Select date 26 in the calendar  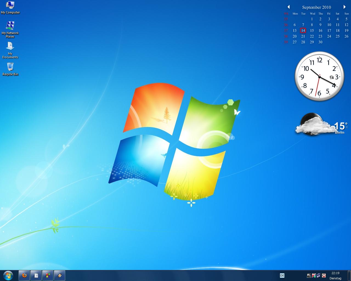point(346,36)
